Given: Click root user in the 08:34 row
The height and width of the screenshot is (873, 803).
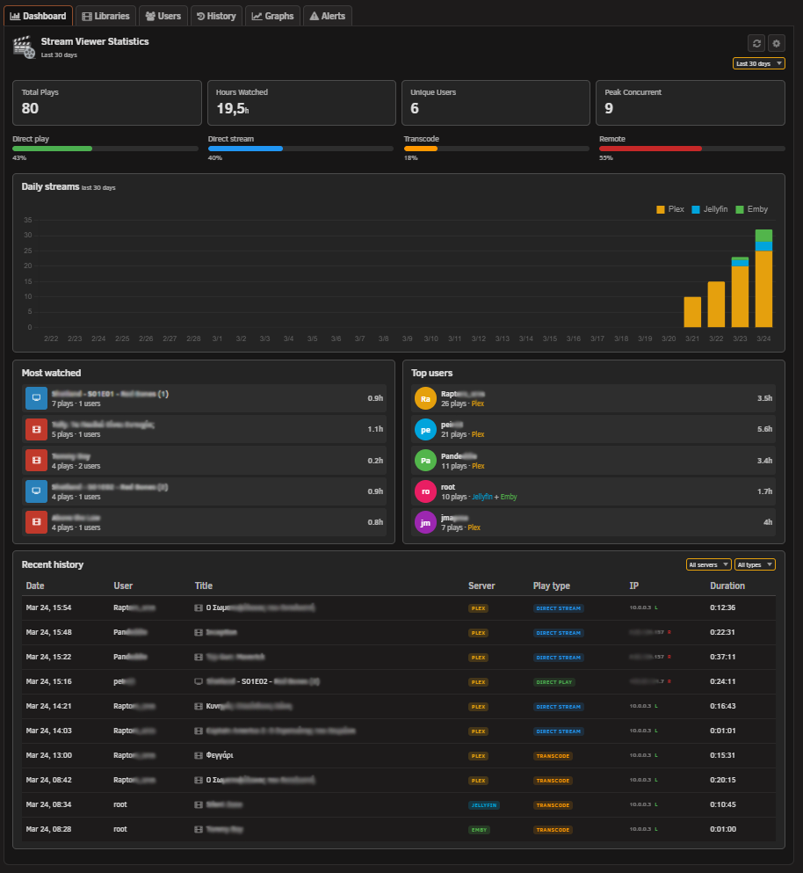Looking at the screenshot, I should click(x=120, y=804).
